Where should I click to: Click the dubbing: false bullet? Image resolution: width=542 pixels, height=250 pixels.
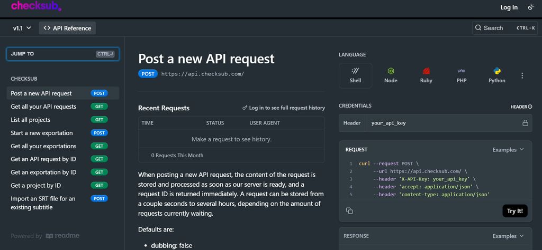pyautogui.click(x=171, y=246)
